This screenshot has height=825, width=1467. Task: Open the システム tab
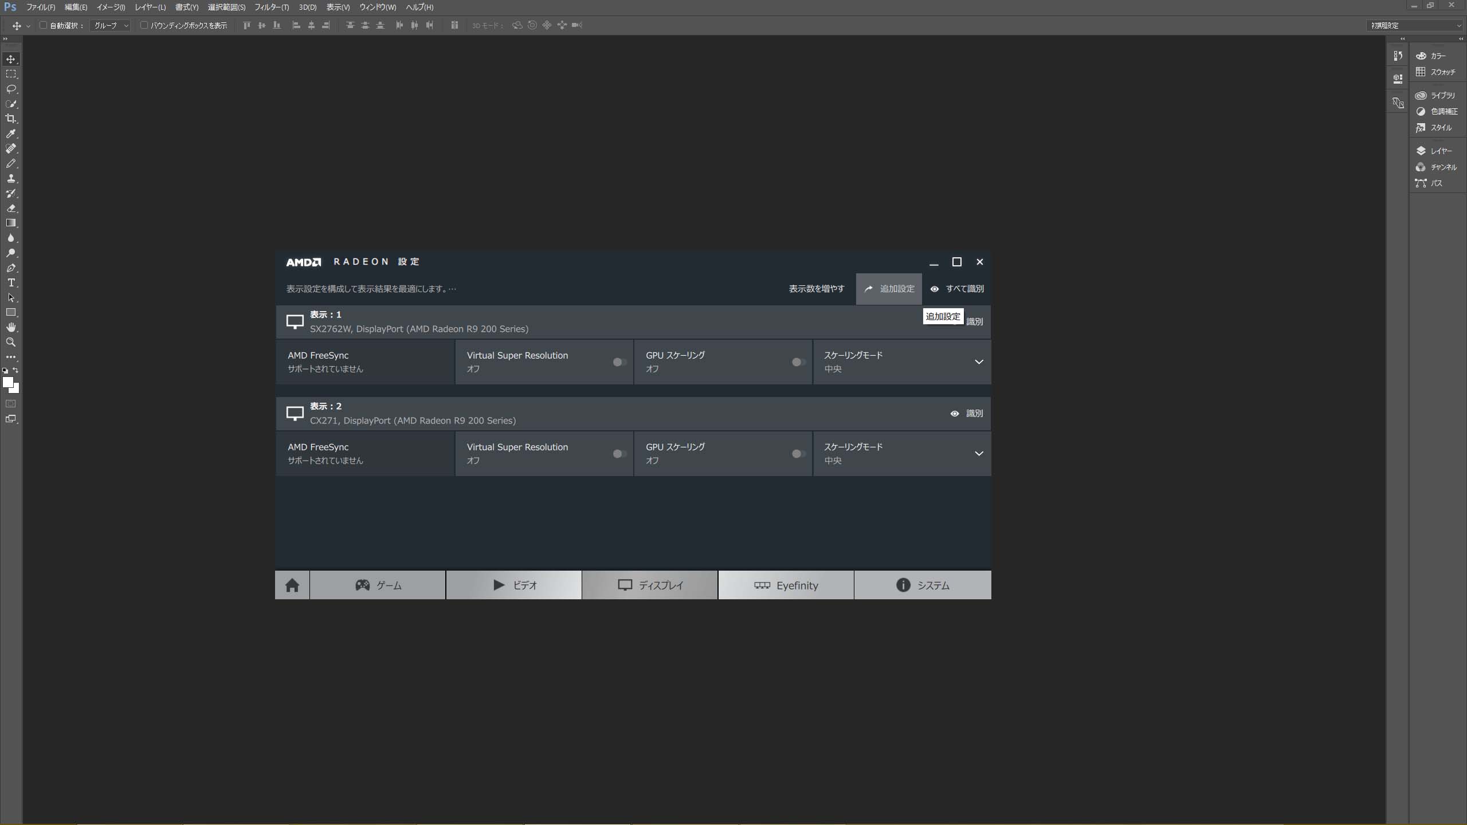[923, 585]
